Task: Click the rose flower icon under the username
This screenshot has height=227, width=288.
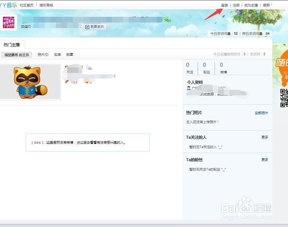Action: (67, 82)
